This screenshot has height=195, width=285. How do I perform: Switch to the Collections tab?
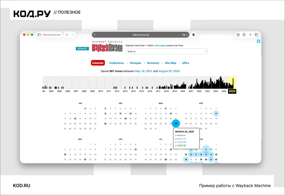117,63
